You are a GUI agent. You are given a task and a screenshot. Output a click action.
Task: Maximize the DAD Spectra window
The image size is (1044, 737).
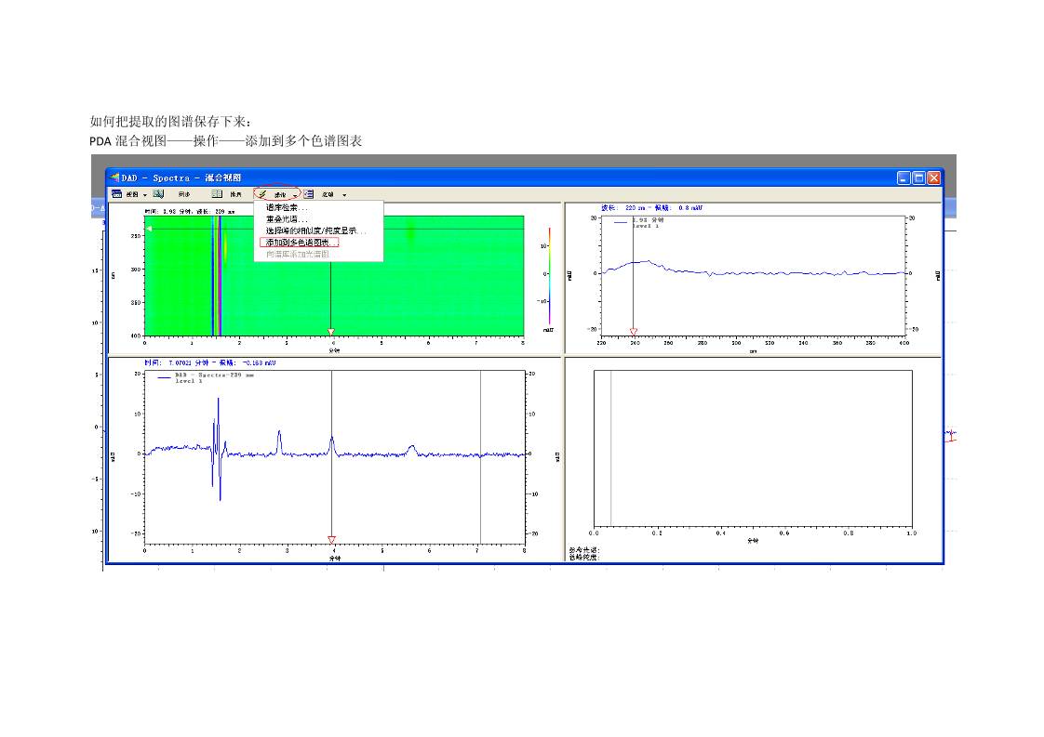pyautogui.click(x=918, y=178)
